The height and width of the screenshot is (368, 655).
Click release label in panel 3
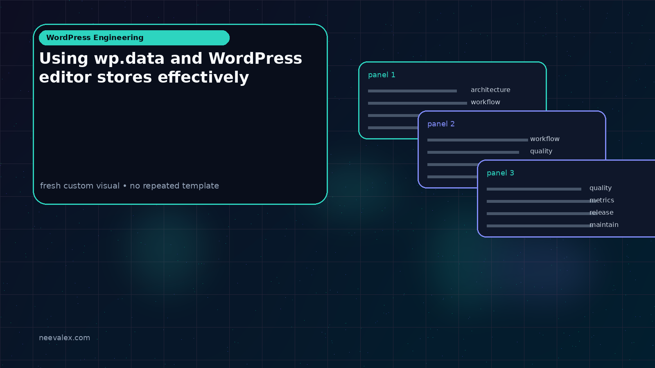[601, 212]
